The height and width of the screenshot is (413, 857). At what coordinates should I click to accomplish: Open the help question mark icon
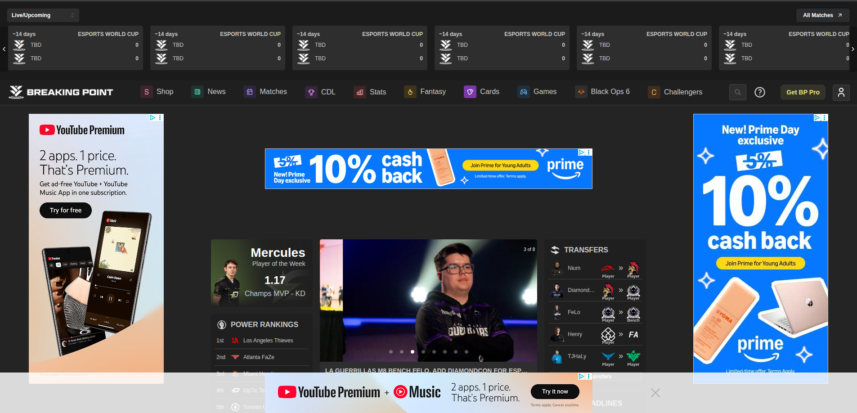point(759,92)
